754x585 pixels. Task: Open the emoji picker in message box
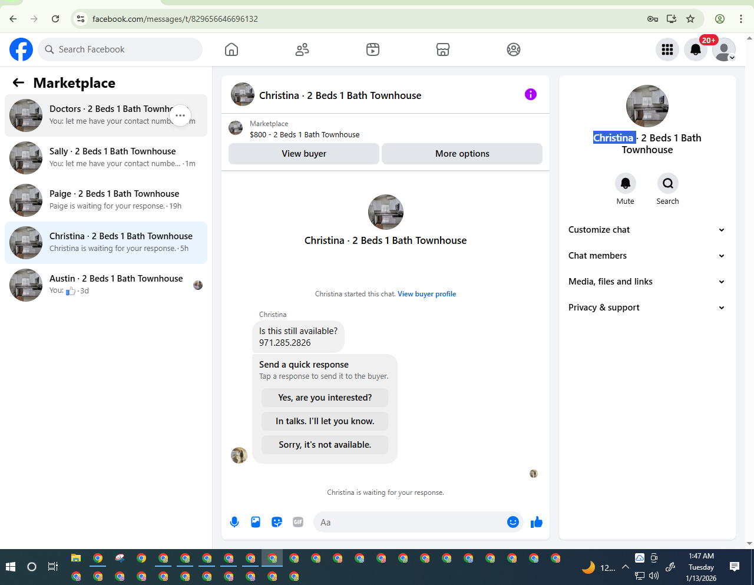513,522
